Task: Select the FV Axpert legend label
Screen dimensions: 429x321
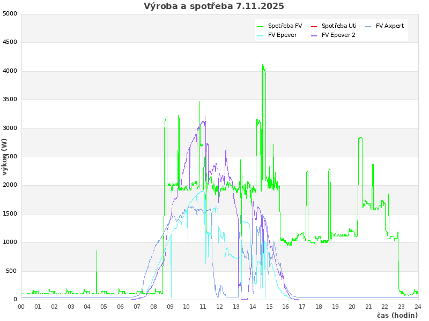Action: click(x=390, y=26)
